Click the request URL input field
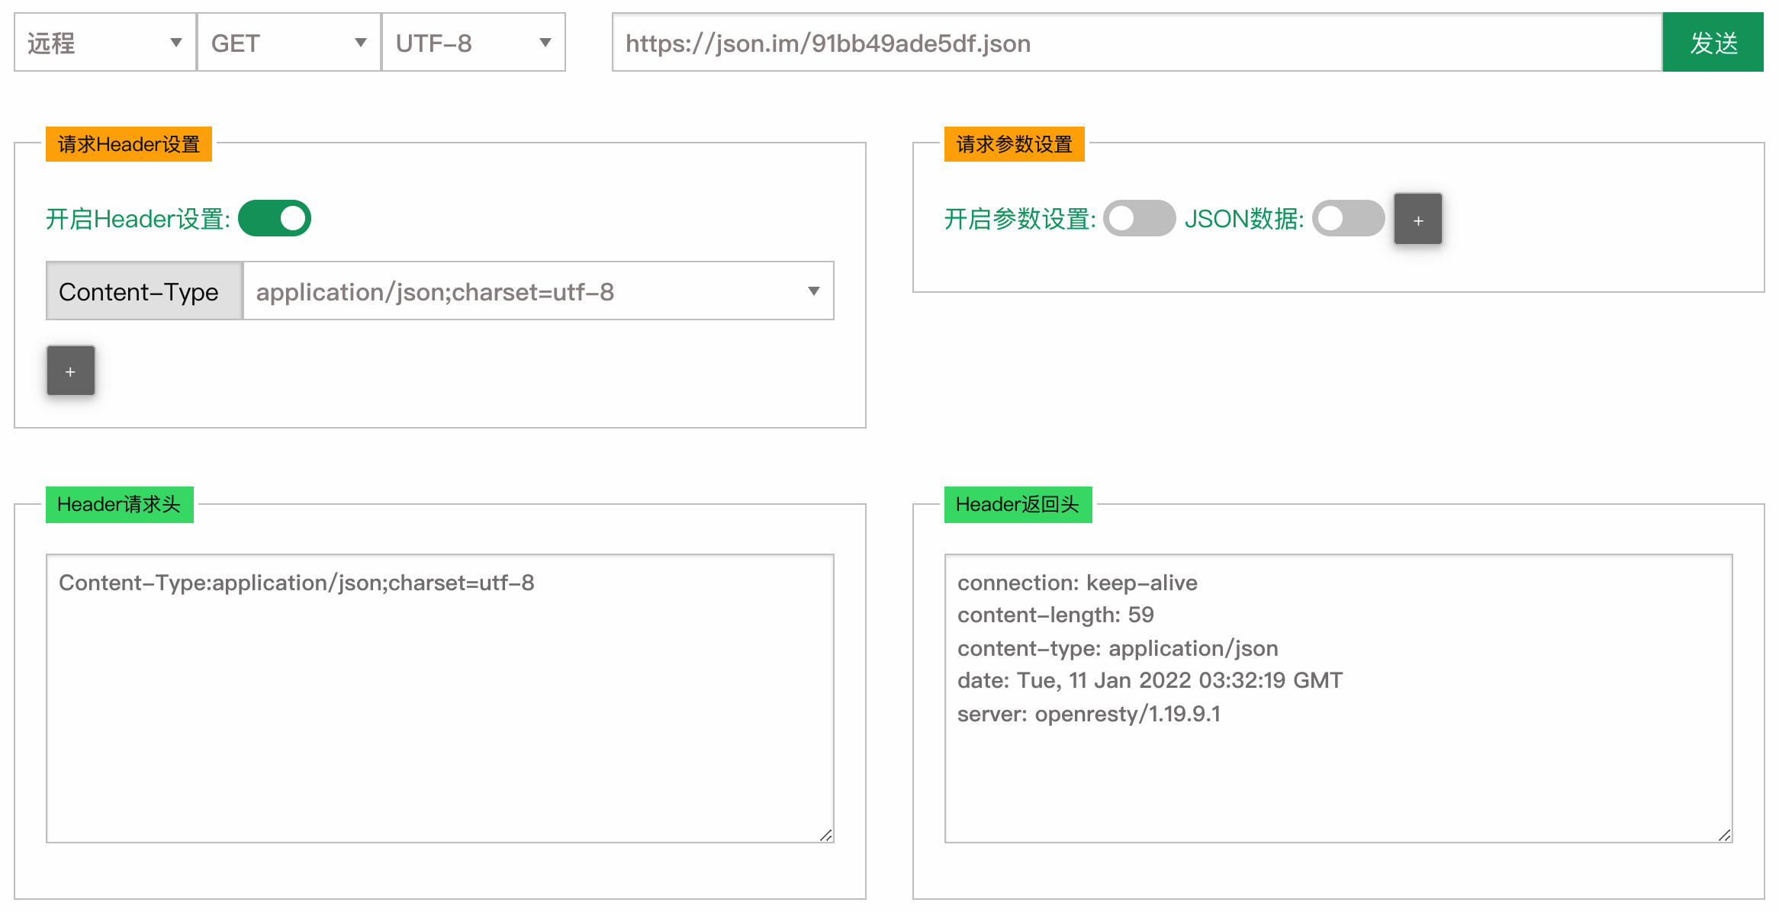This screenshot has height=912, width=1779. coord(1137,43)
